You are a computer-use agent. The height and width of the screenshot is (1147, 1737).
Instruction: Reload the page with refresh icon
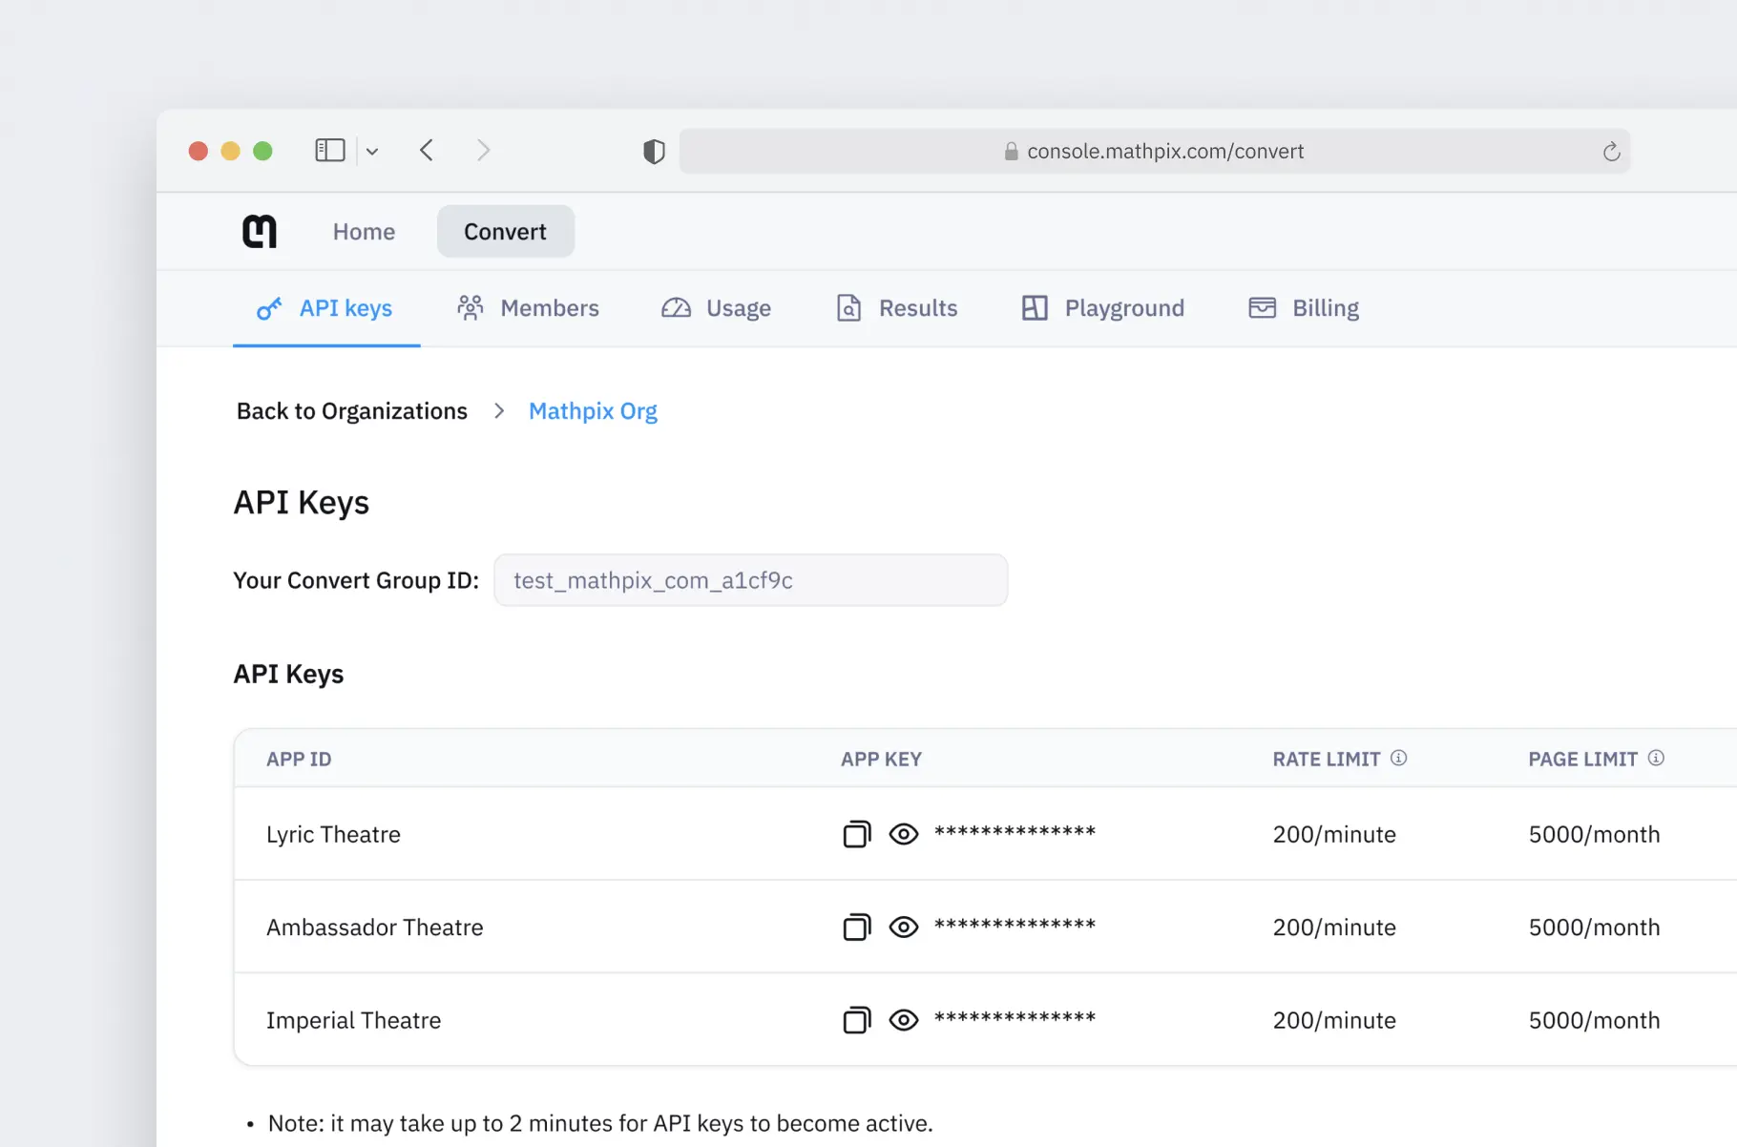(x=1611, y=152)
